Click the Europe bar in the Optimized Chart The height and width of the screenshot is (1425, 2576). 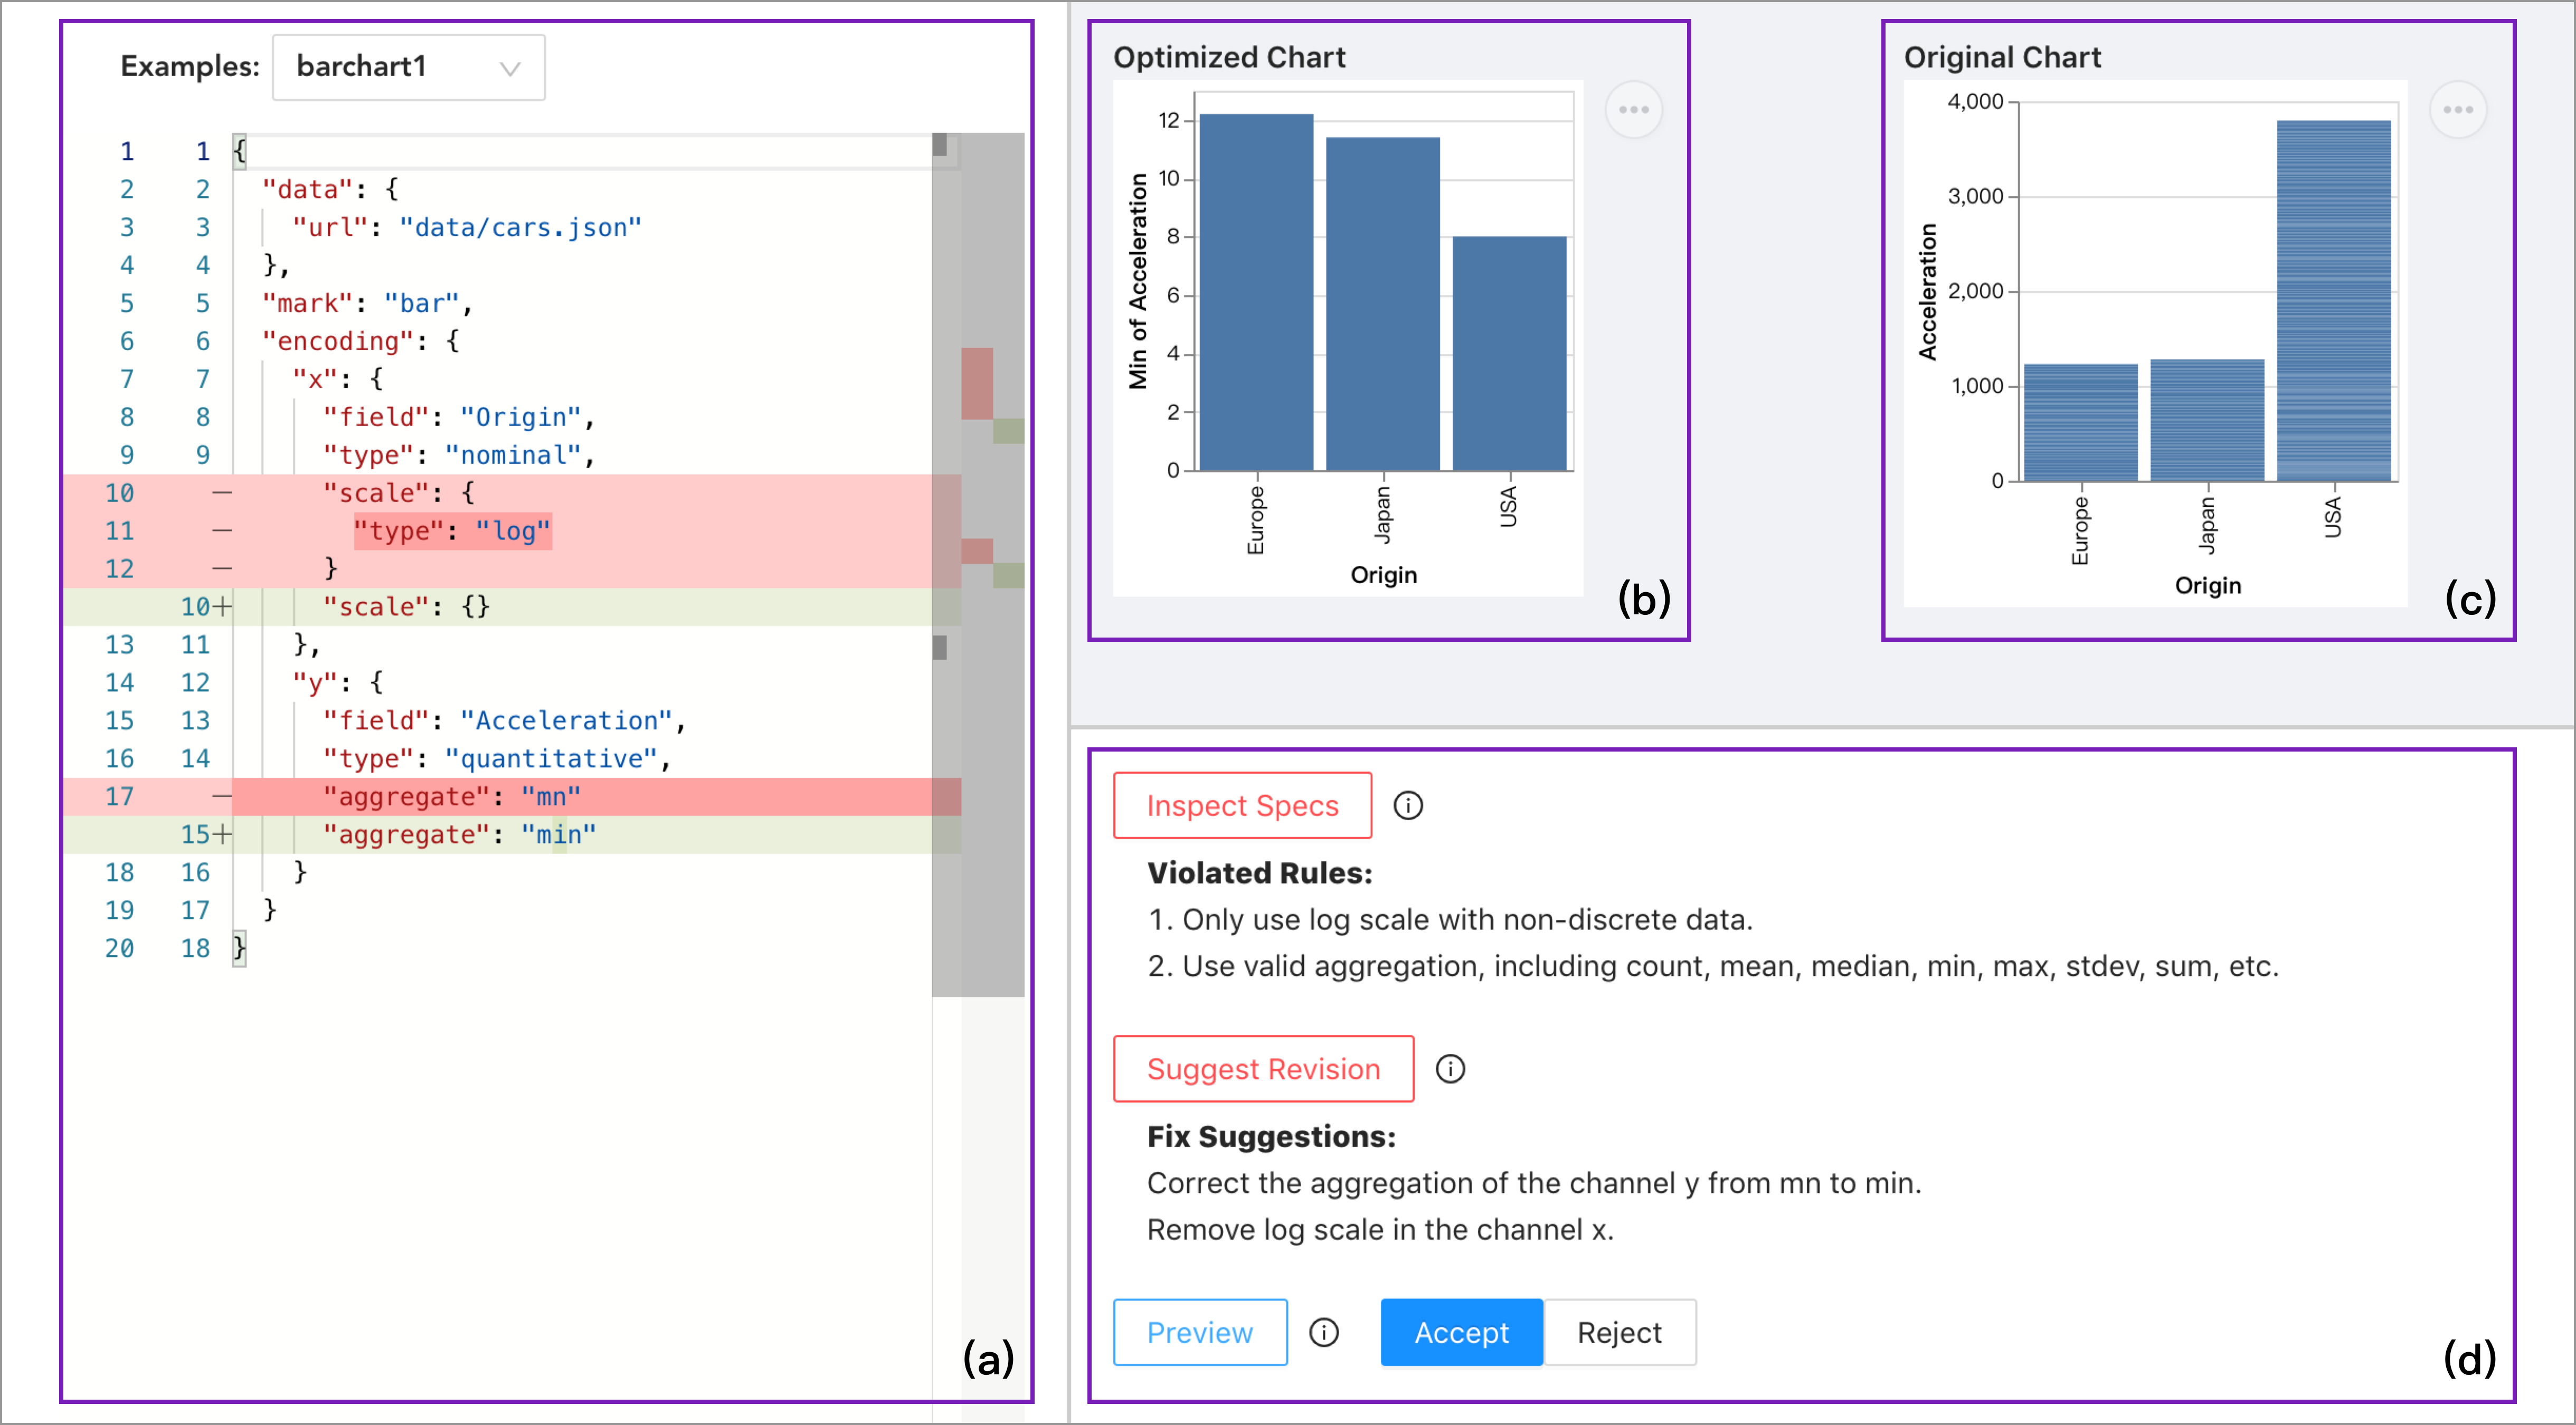[1256, 292]
